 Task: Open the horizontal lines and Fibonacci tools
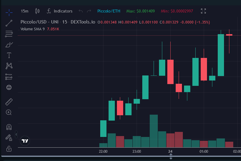pos(9,34)
